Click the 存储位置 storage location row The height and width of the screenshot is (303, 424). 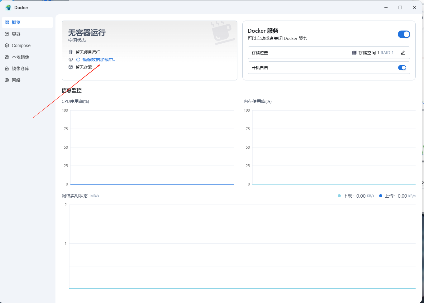[x=329, y=53]
